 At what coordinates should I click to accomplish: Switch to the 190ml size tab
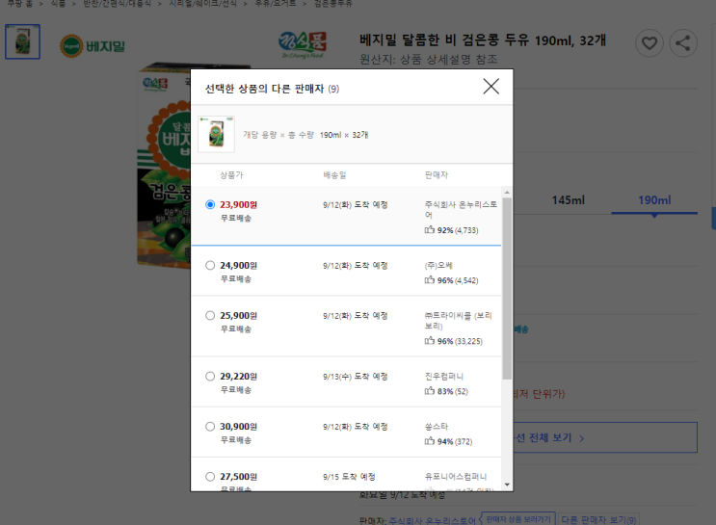tap(654, 200)
